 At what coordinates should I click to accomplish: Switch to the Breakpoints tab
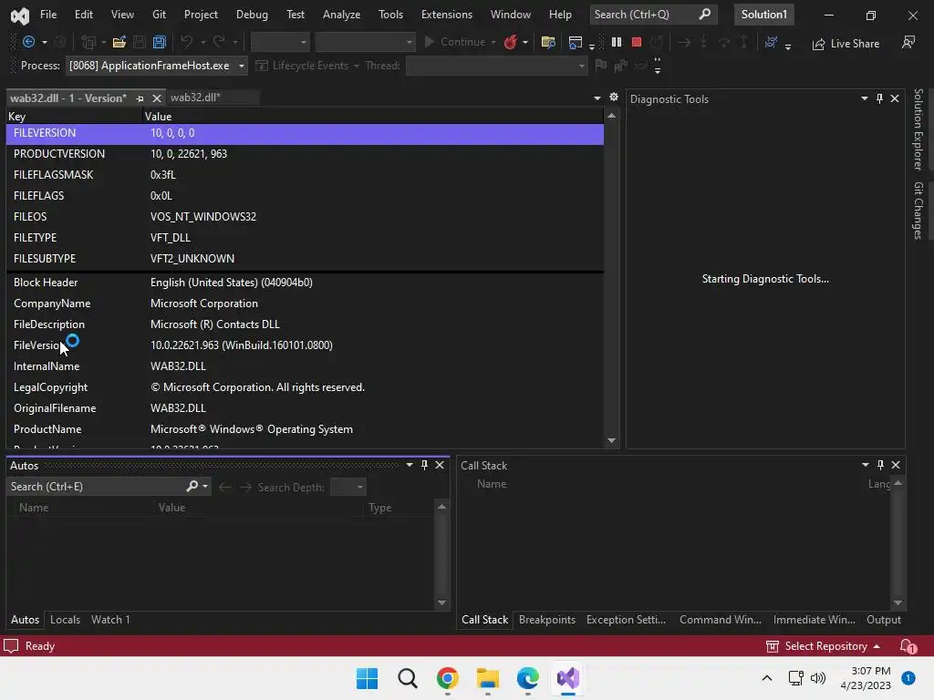coord(547,620)
